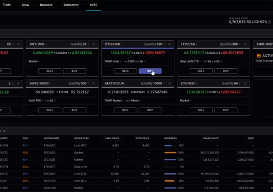The image size is (273, 192).
Task: Edit quantity pencil on DOT/USD card
Action: coord(89,45)
